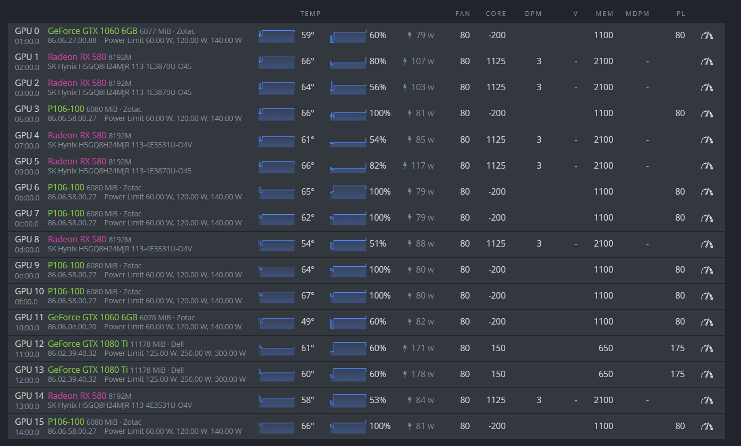741x446 pixels.
Task: Click the DPM column header
Action: [533, 14]
